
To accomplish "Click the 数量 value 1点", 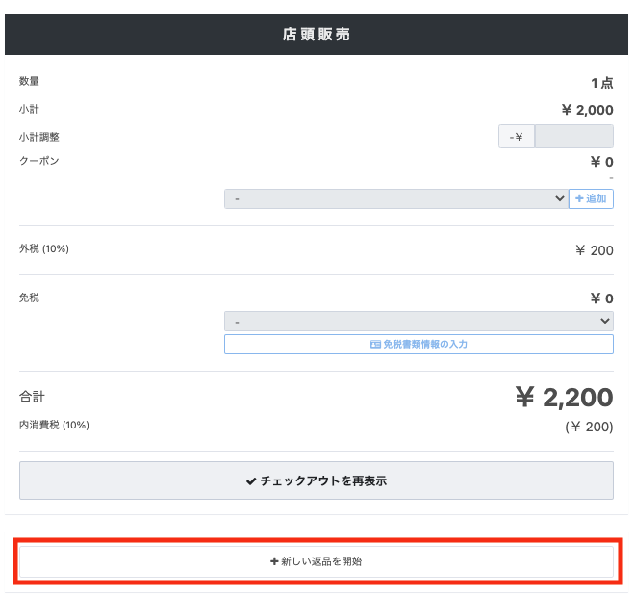I will click(601, 83).
